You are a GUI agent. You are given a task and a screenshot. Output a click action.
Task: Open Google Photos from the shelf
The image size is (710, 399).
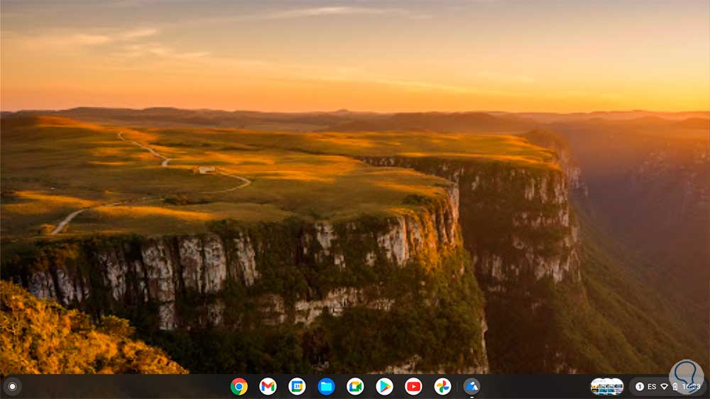(x=442, y=386)
